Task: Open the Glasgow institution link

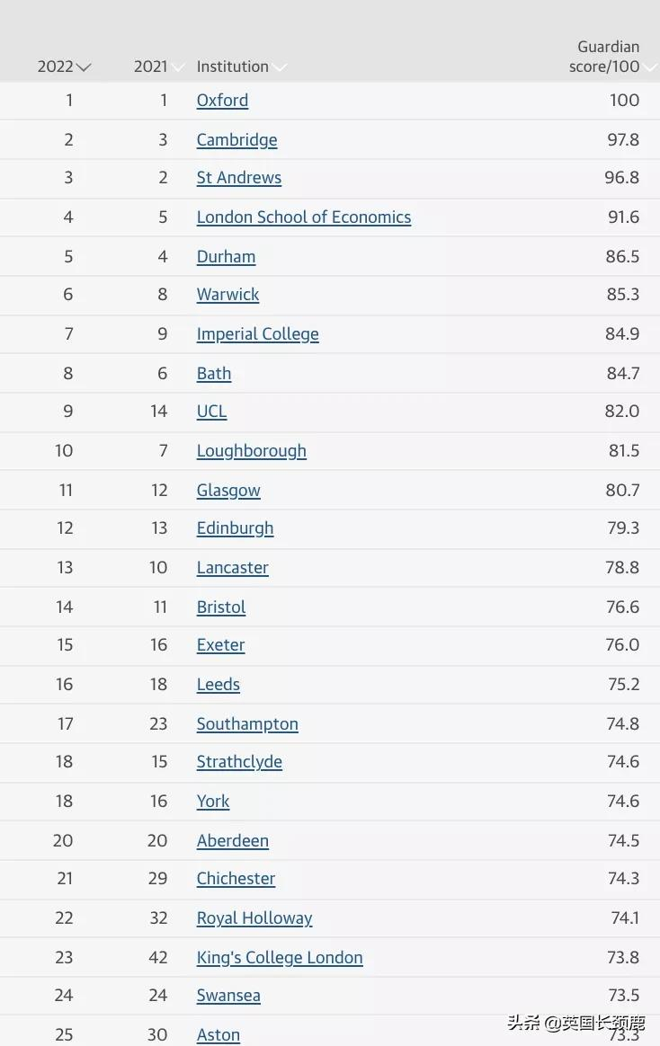Action: click(227, 490)
